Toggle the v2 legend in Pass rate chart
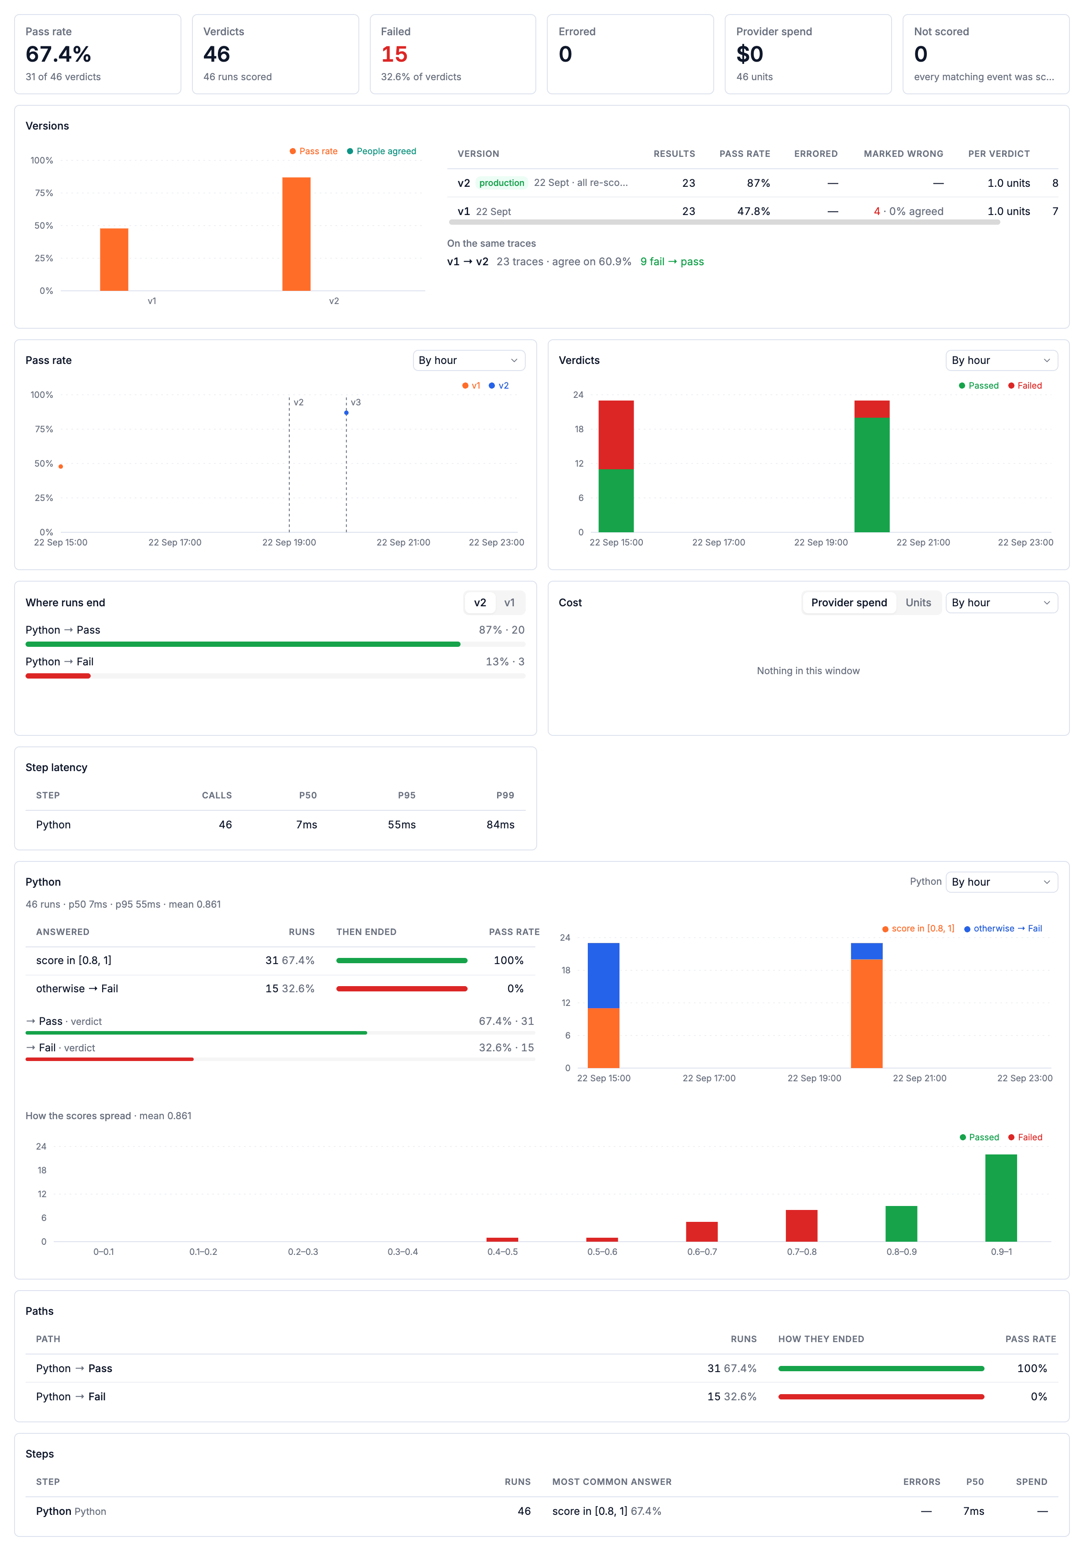This screenshot has width=1084, height=1551. [x=499, y=386]
